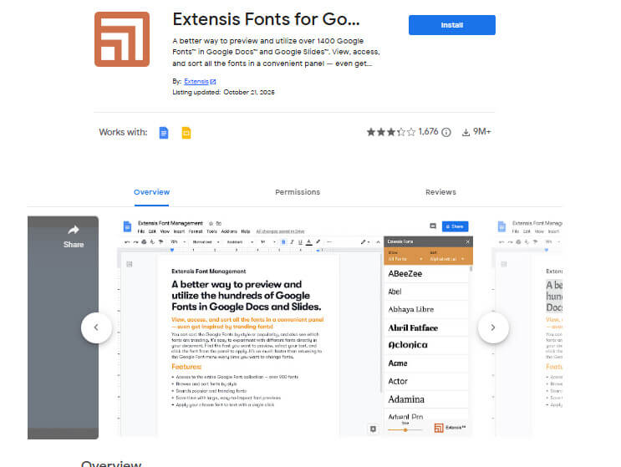The width and height of the screenshot is (621, 467).
Task: Select the Adamina font
Action: click(426, 399)
